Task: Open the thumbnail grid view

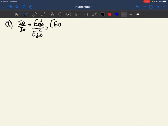Action: (10, 7)
